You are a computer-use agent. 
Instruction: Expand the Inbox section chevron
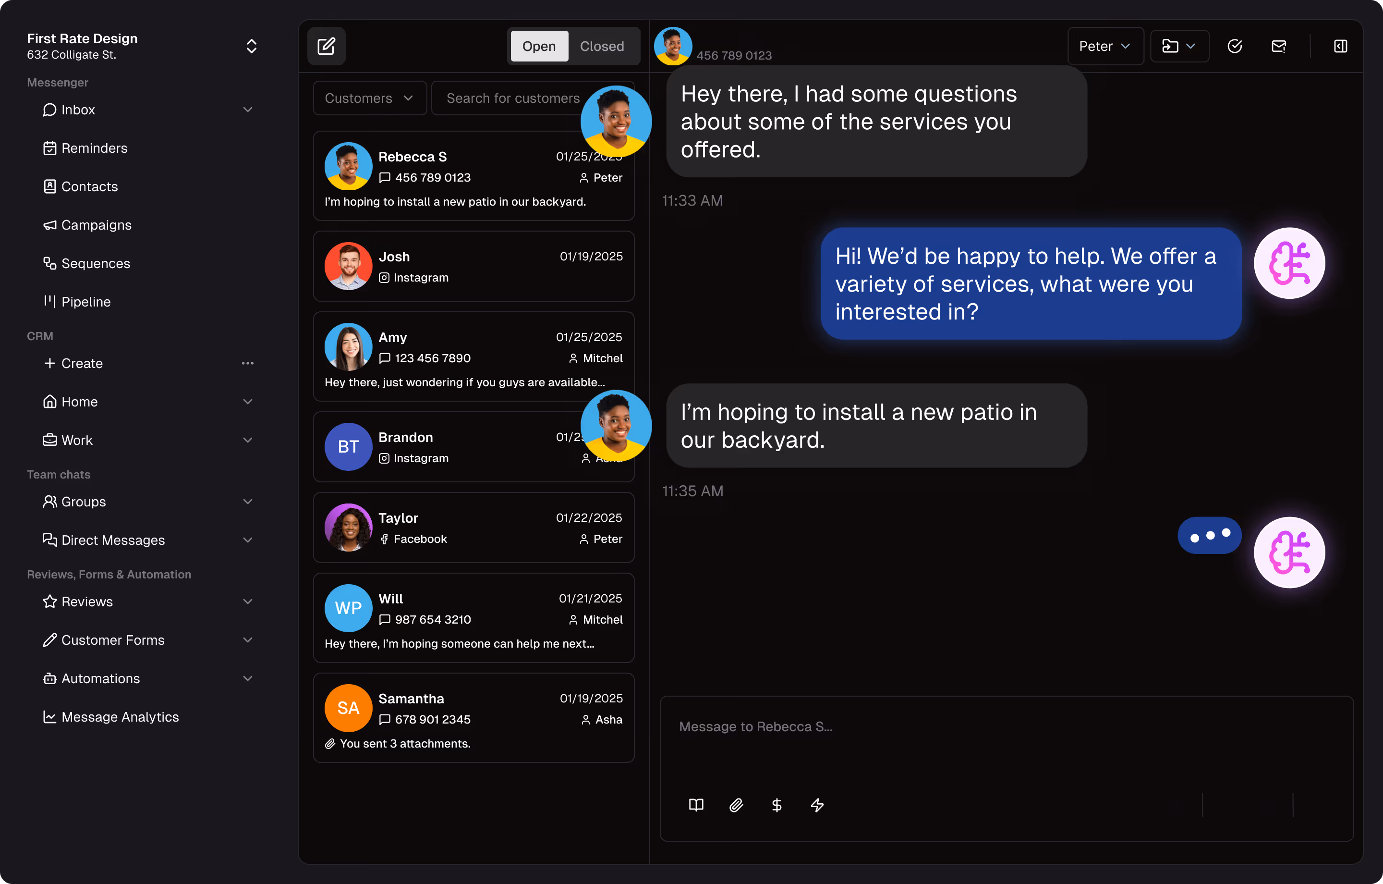point(247,109)
